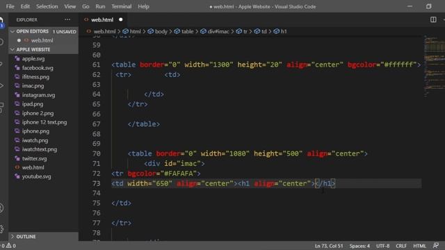Viewport: 445px width, 250px height.
Task: Open the Explorer activity bar icon
Action: [1, 22]
